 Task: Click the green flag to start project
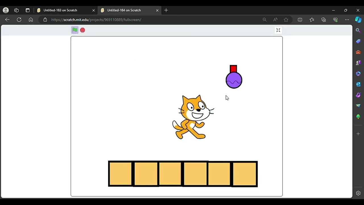(75, 30)
